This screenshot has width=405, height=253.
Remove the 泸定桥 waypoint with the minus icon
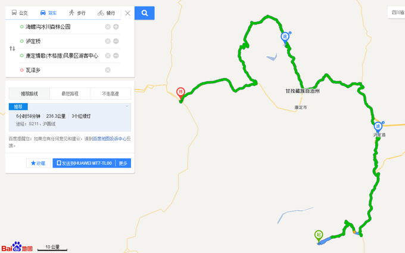click(116, 41)
